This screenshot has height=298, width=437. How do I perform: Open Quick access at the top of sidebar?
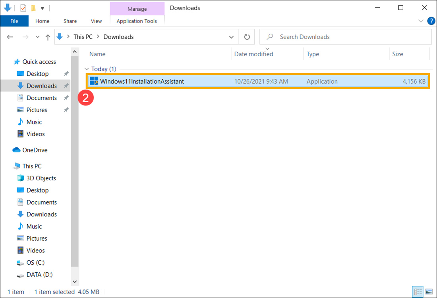(39, 61)
